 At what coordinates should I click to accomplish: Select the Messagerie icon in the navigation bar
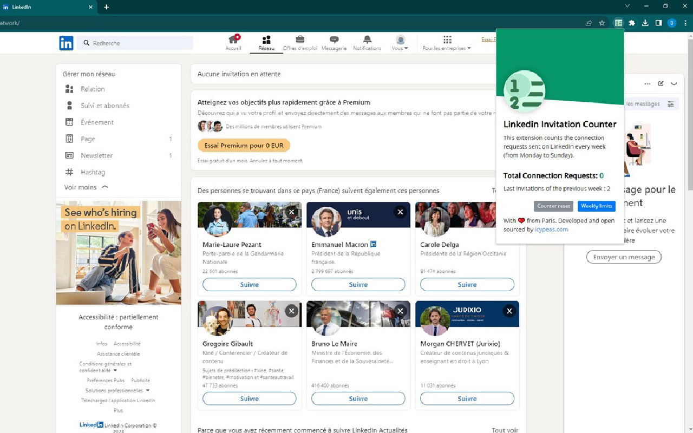[x=334, y=39]
